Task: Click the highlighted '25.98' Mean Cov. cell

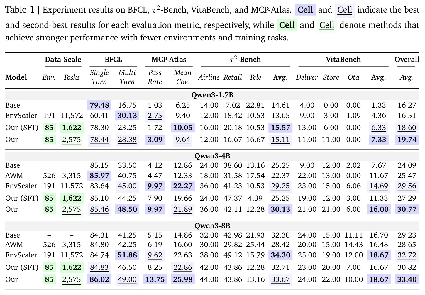Action: pos(183,279)
